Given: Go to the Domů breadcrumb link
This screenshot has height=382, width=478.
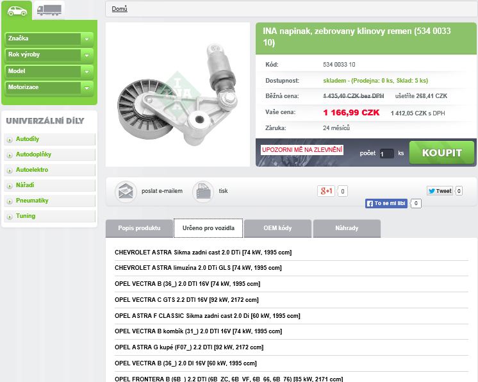Looking at the screenshot, I should pos(119,9).
